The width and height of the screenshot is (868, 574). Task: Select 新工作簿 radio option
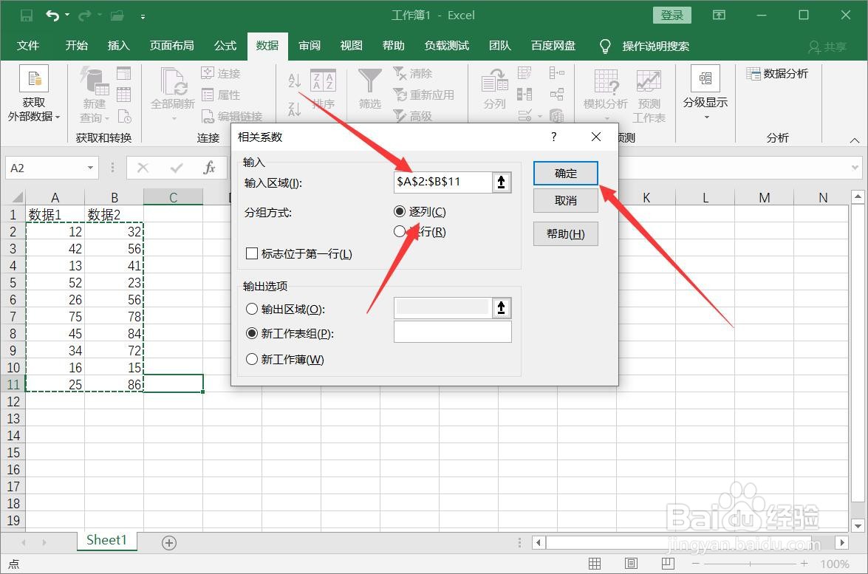tap(252, 359)
